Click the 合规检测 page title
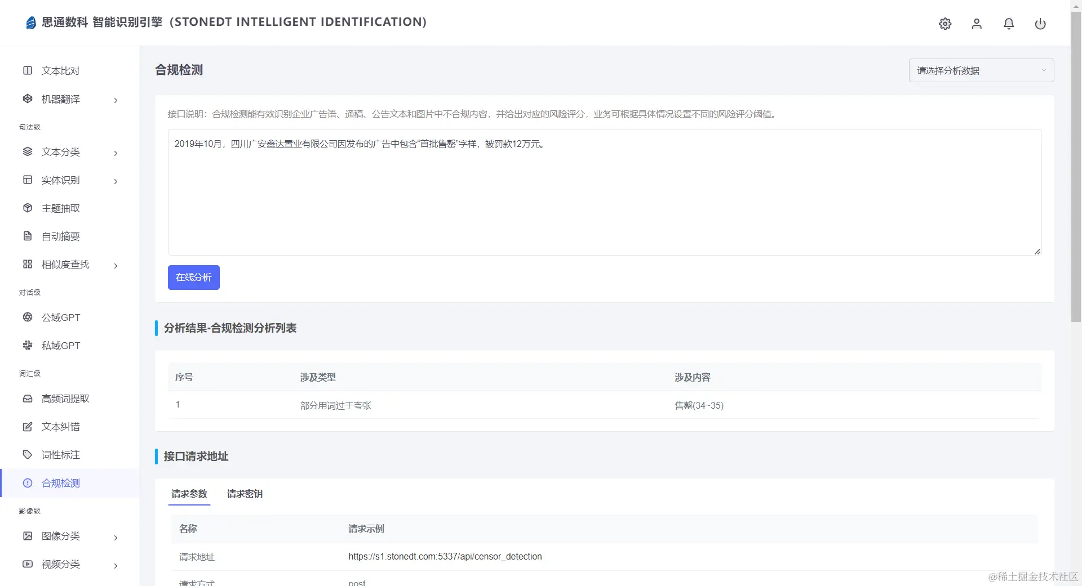This screenshot has width=1082, height=586. click(179, 70)
